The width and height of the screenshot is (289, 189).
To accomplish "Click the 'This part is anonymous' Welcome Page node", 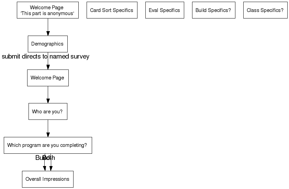I will tap(47, 10).
